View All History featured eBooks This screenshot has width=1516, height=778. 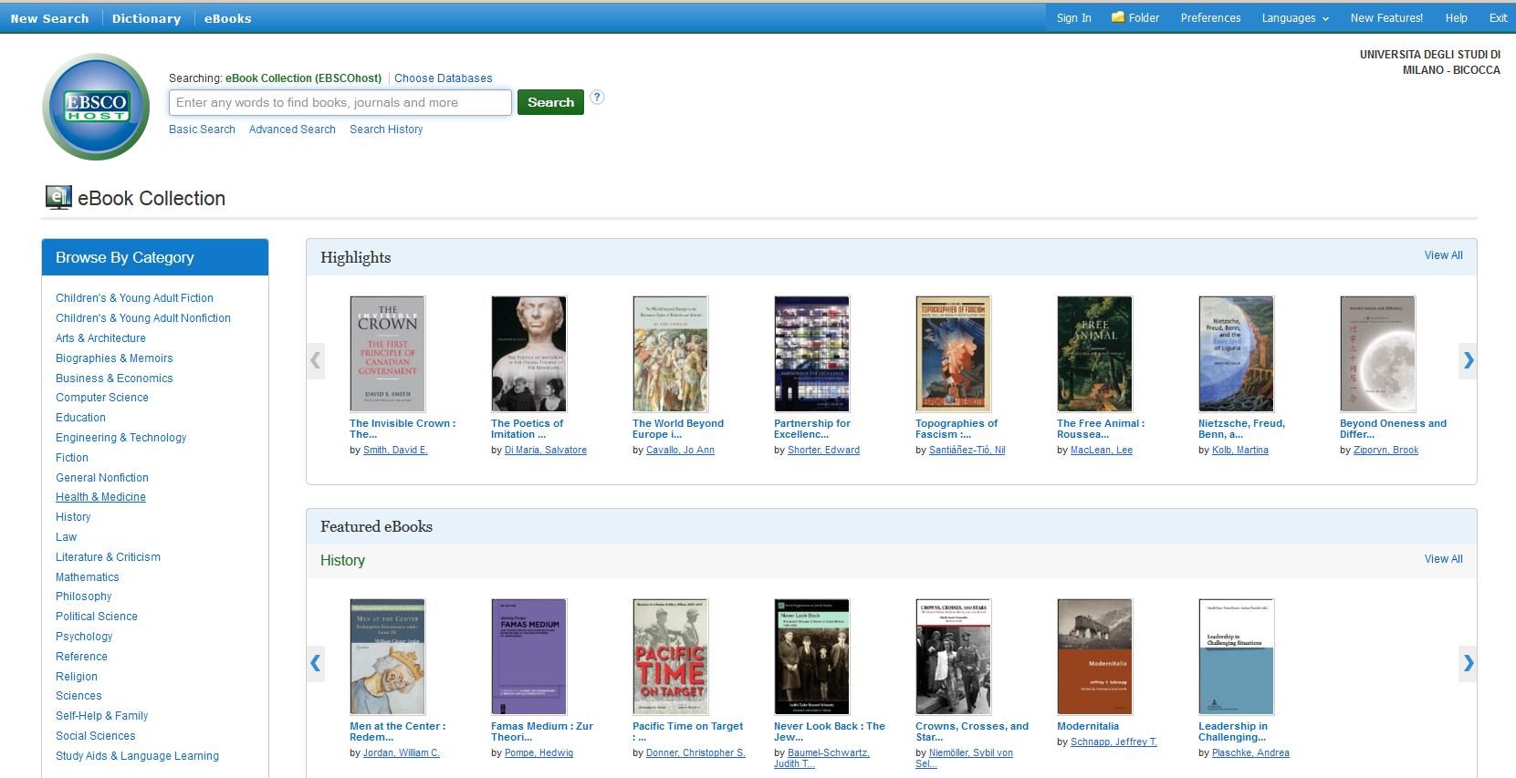tap(1443, 559)
